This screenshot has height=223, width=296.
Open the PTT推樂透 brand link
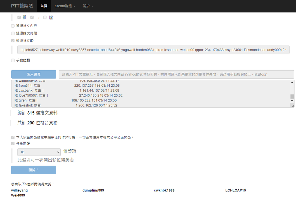[22, 6]
